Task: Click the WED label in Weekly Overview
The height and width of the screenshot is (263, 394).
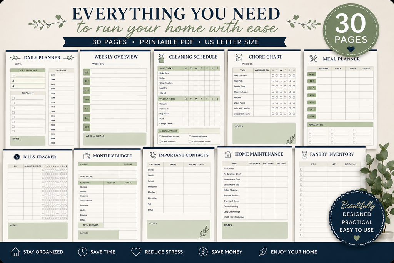Action: (87, 90)
